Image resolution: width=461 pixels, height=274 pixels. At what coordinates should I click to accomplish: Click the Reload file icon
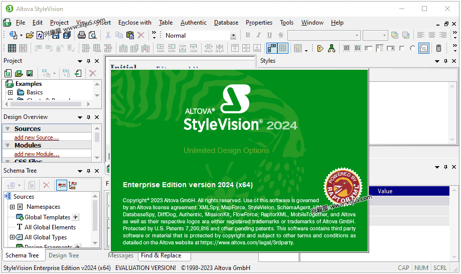point(40,35)
